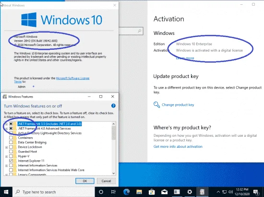Minimize the Windows Features window

click(89, 97)
